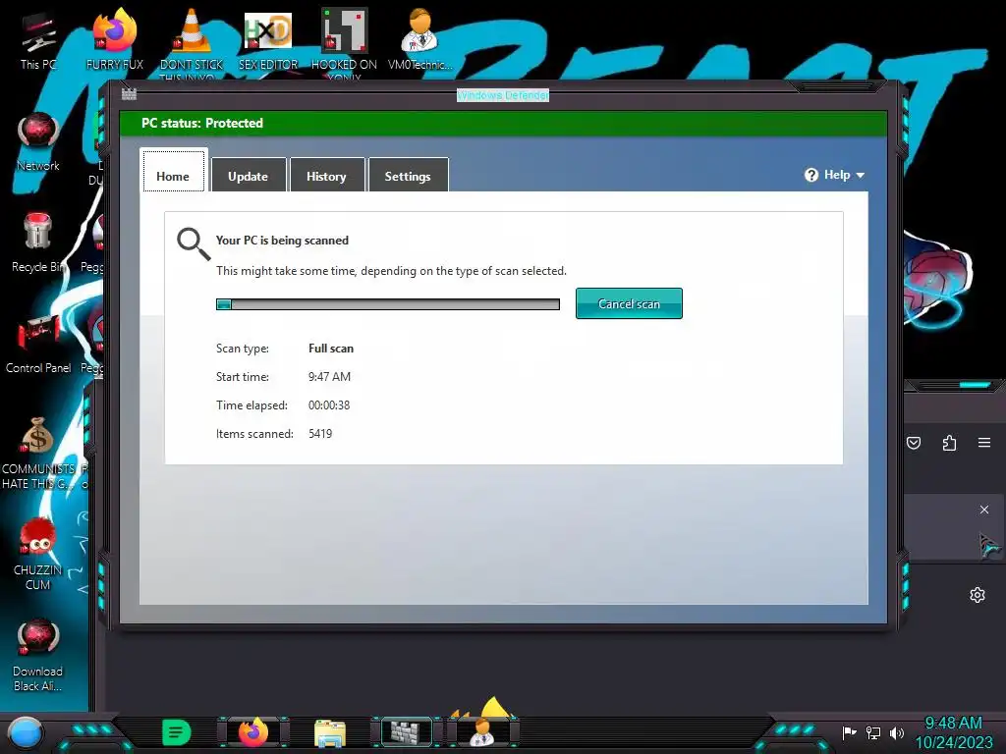Image resolution: width=1006 pixels, height=754 pixels.
Task: Open Firefox extensions puzzle icon
Action: pos(950,443)
